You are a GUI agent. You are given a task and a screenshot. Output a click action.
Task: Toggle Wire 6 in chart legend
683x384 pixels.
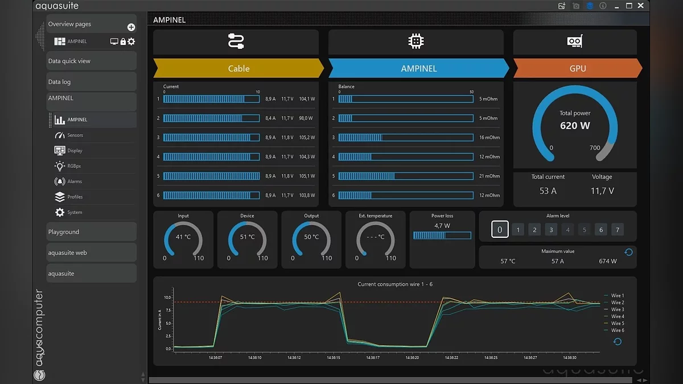614,330
